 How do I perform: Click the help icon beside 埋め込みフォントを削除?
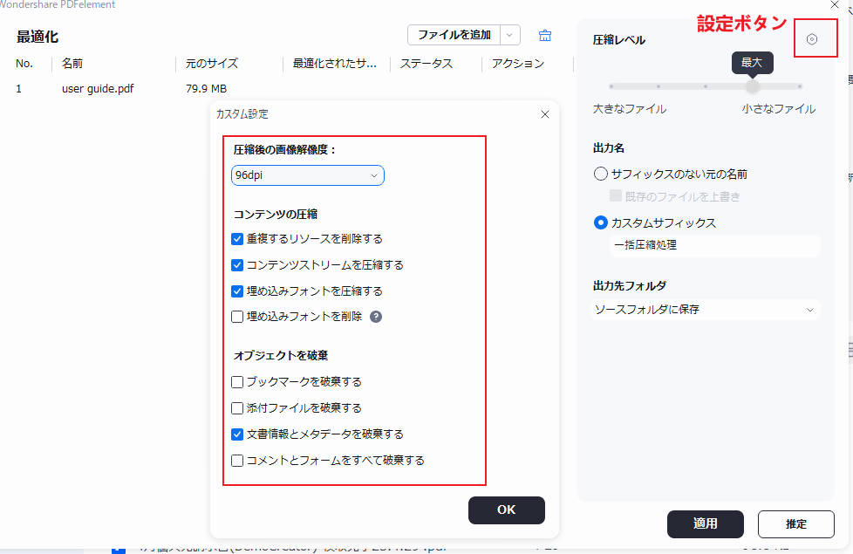coord(375,316)
